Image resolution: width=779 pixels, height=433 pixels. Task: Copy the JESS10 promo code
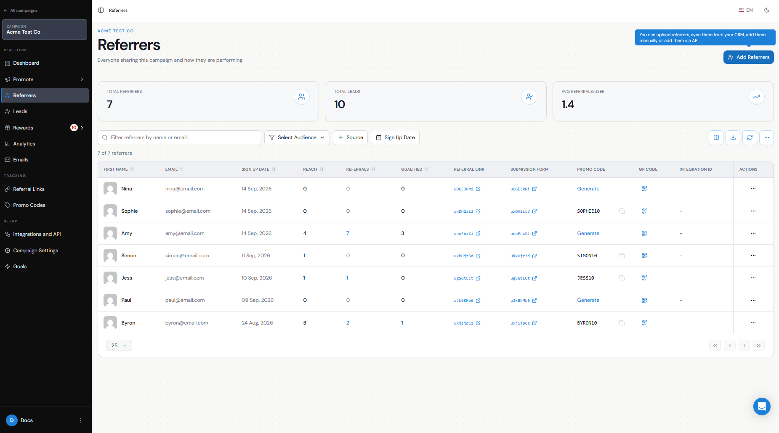tap(622, 278)
